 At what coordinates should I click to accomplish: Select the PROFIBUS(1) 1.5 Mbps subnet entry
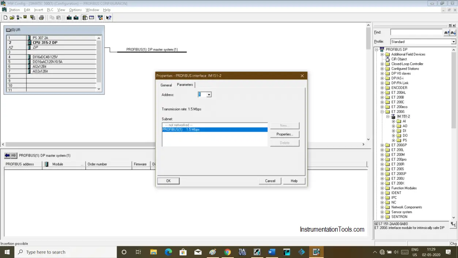tap(215, 130)
